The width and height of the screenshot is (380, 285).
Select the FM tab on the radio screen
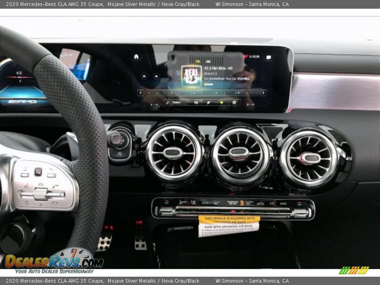198,61
